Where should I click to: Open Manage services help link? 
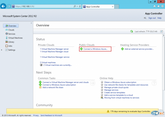coord(111,90)
